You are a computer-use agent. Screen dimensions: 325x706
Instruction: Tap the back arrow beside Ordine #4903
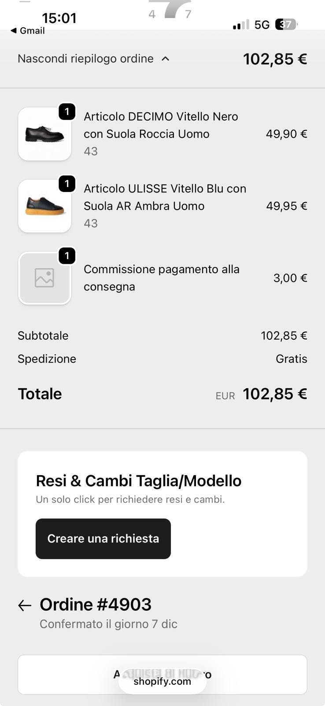point(25,605)
